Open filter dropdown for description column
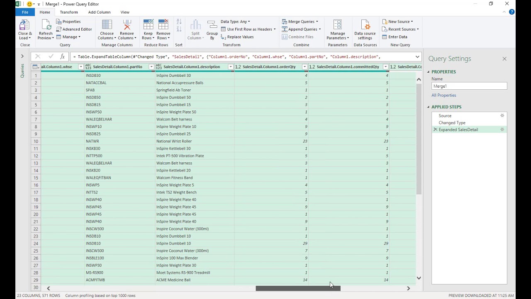Screen dimensions: 531x299 tap(231, 67)
